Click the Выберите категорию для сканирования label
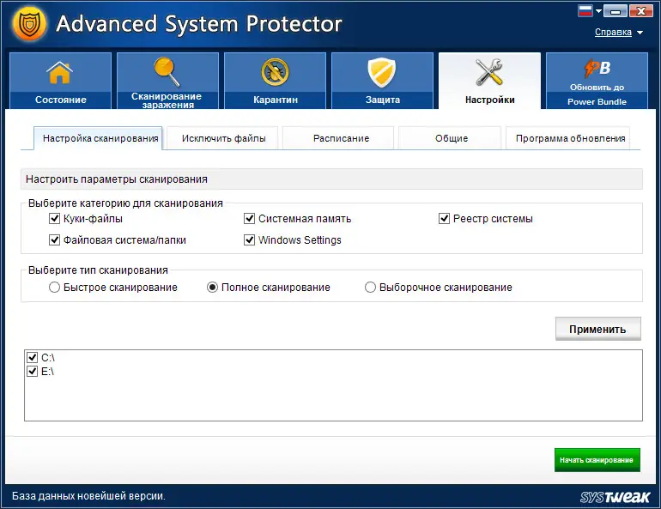This screenshot has width=661, height=509. [125, 203]
